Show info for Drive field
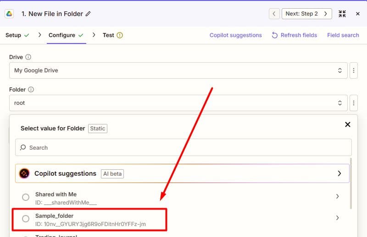This screenshot has height=237, width=367. [28, 57]
